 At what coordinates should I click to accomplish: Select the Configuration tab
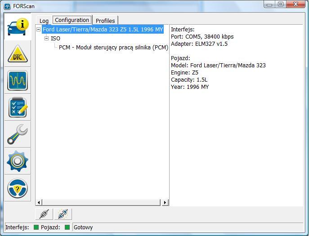pyautogui.click(x=72, y=20)
